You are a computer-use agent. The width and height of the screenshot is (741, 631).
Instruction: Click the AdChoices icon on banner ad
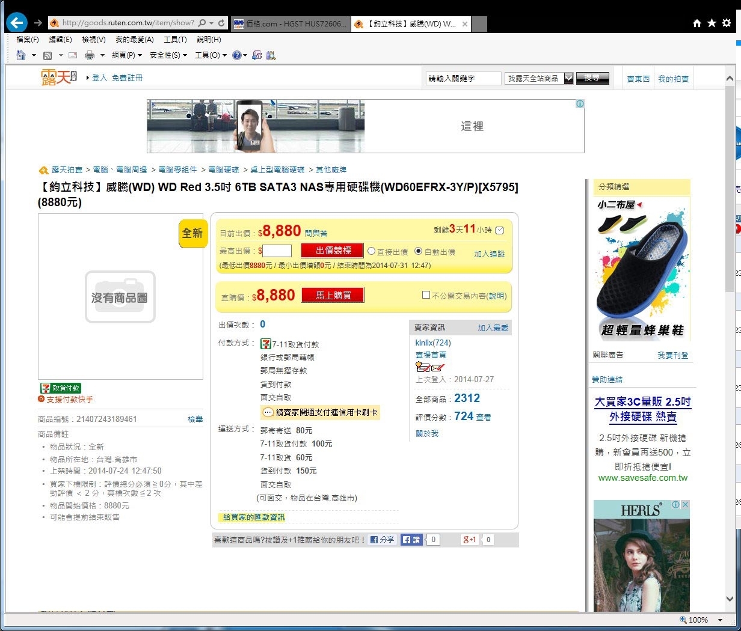coord(580,104)
